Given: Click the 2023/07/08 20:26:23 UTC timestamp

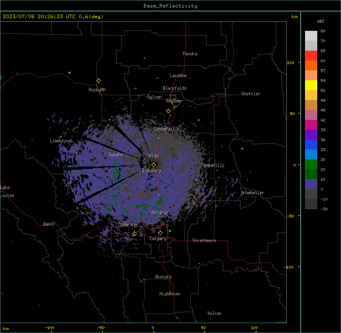Looking at the screenshot, I should tap(39, 17).
